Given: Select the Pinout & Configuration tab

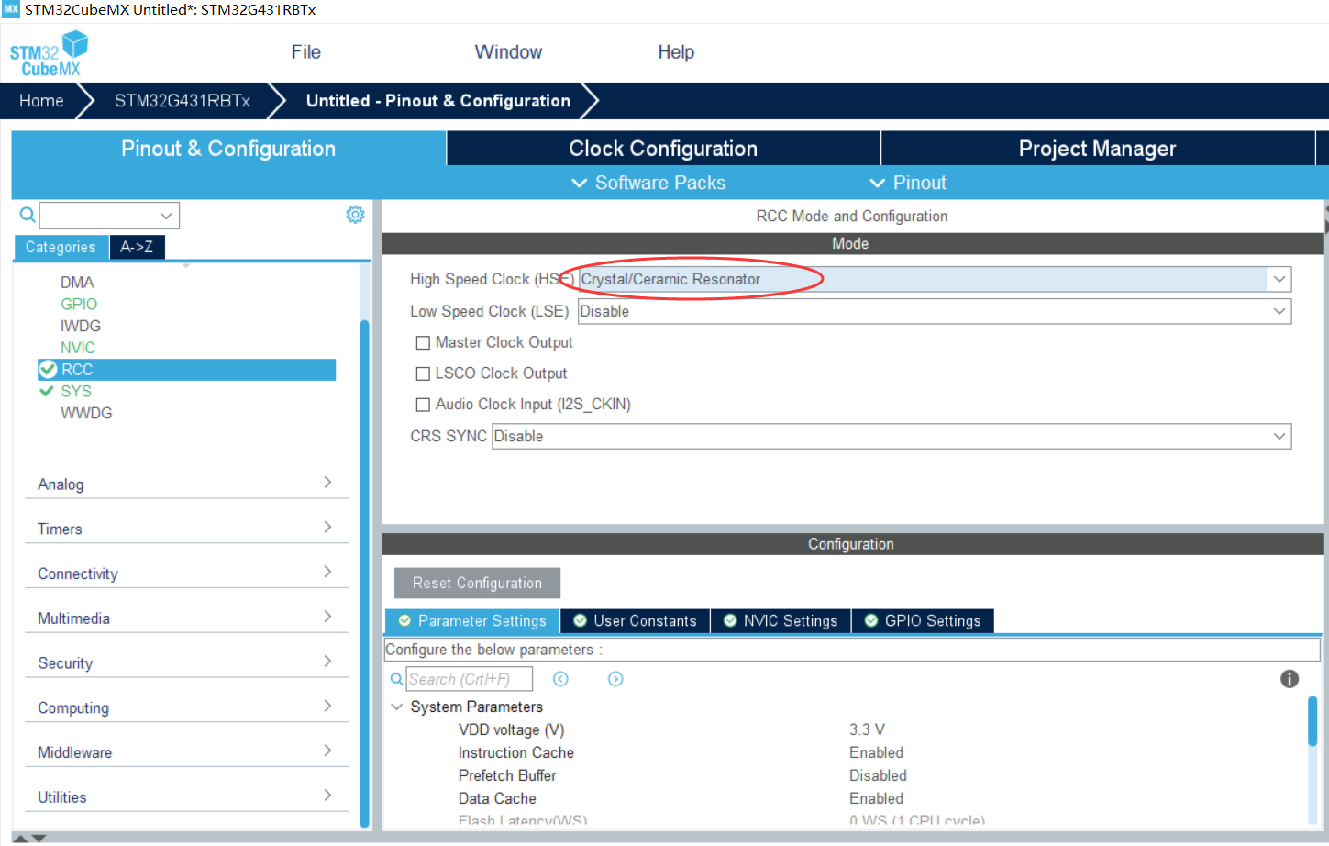Looking at the screenshot, I should (x=228, y=149).
